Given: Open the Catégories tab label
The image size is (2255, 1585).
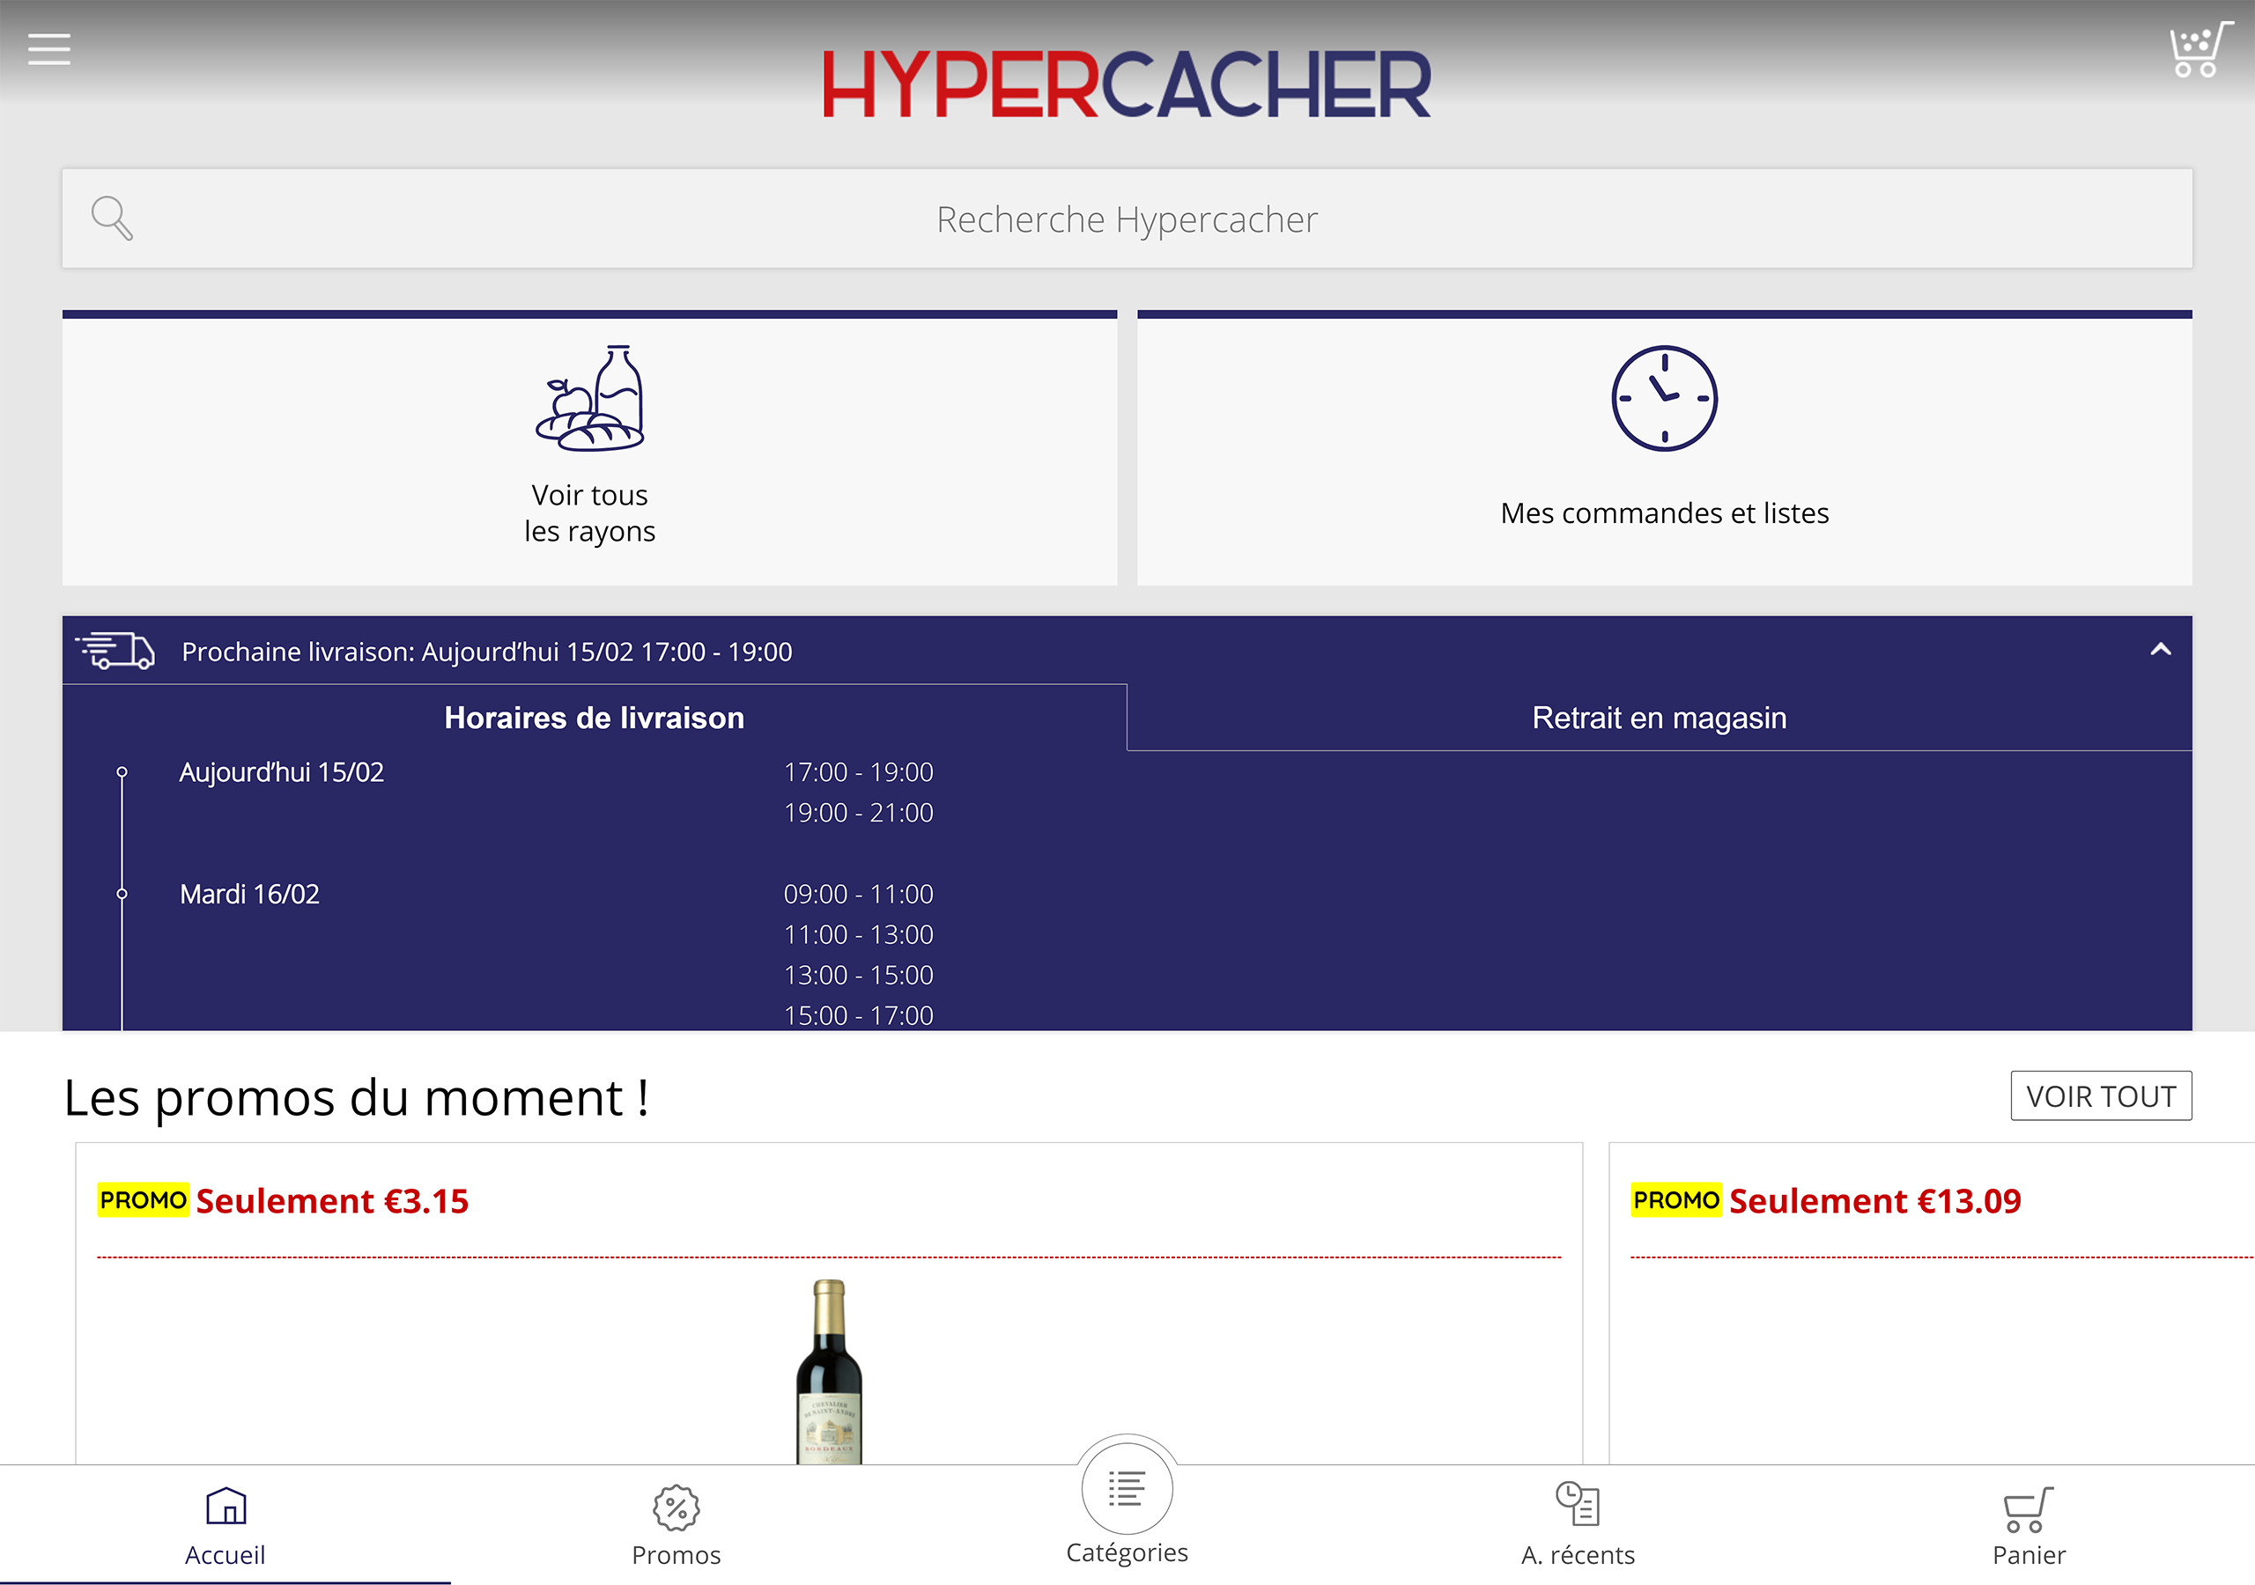Looking at the screenshot, I should click(x=1127, y=1552).
